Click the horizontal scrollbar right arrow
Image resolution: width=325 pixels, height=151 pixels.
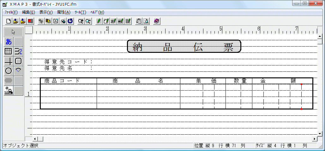tap(315, 139)
